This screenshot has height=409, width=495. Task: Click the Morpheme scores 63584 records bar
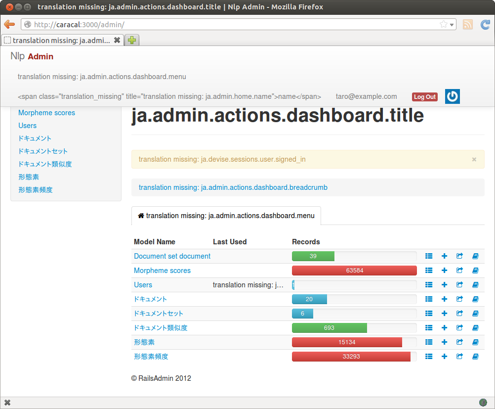[354, 271]
